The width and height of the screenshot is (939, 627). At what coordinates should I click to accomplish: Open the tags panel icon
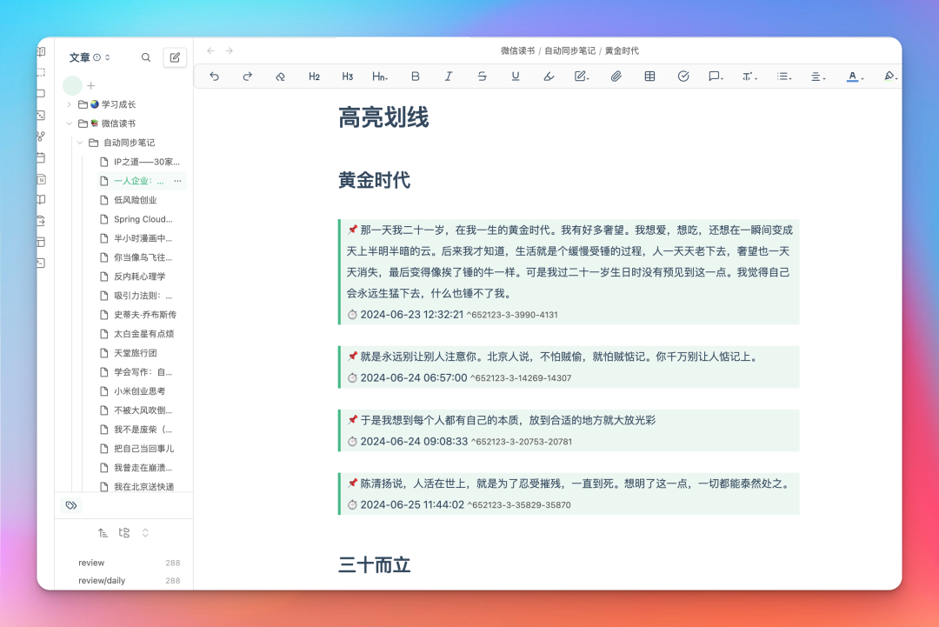71,505
